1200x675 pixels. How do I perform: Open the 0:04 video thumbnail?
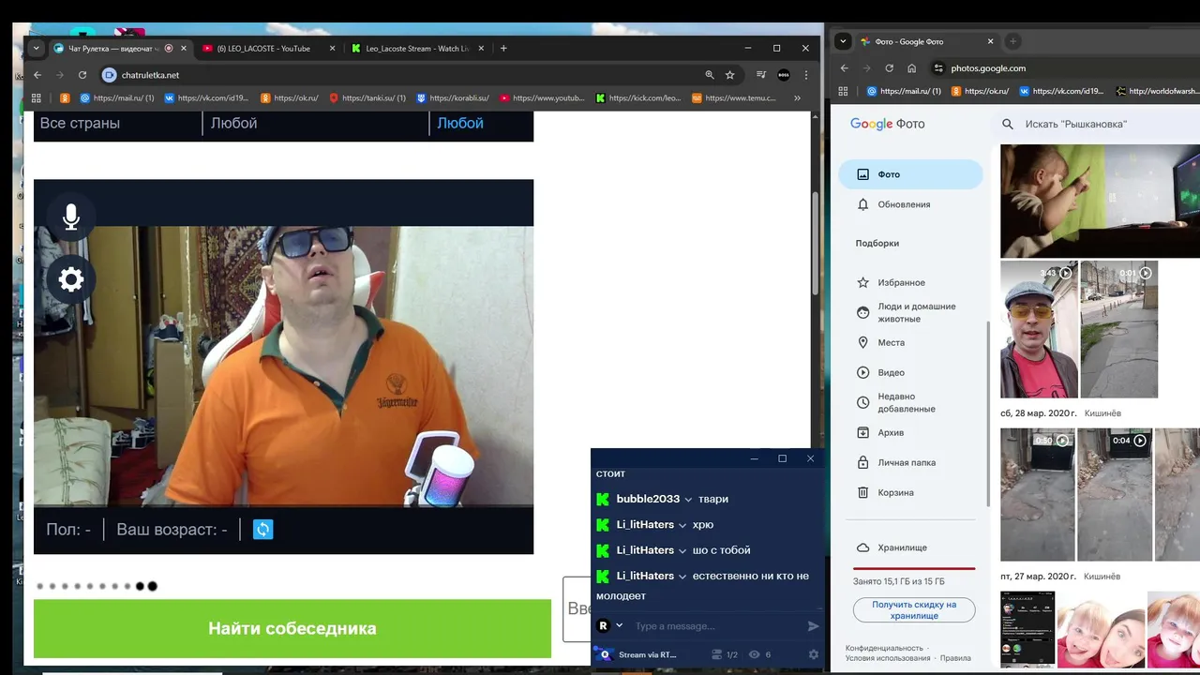tap(1115, 495)
